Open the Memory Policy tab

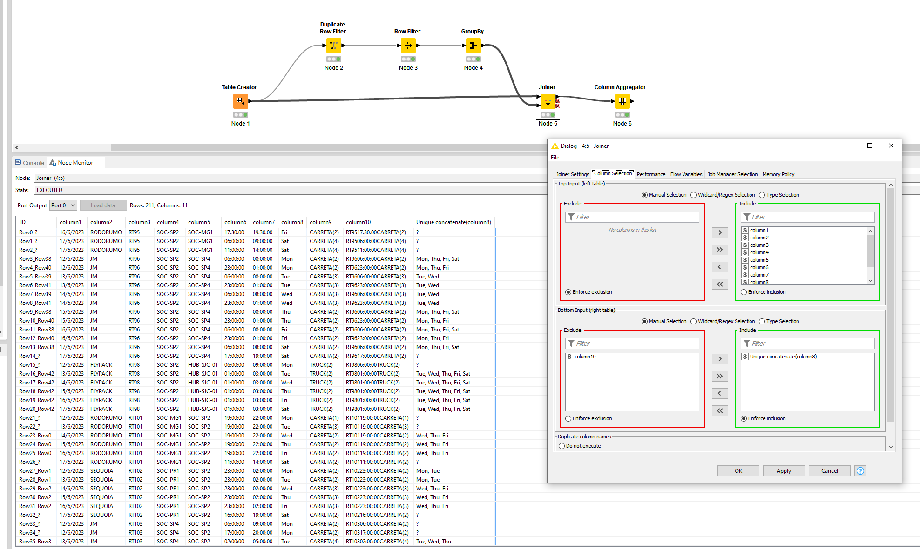[778, 174]
